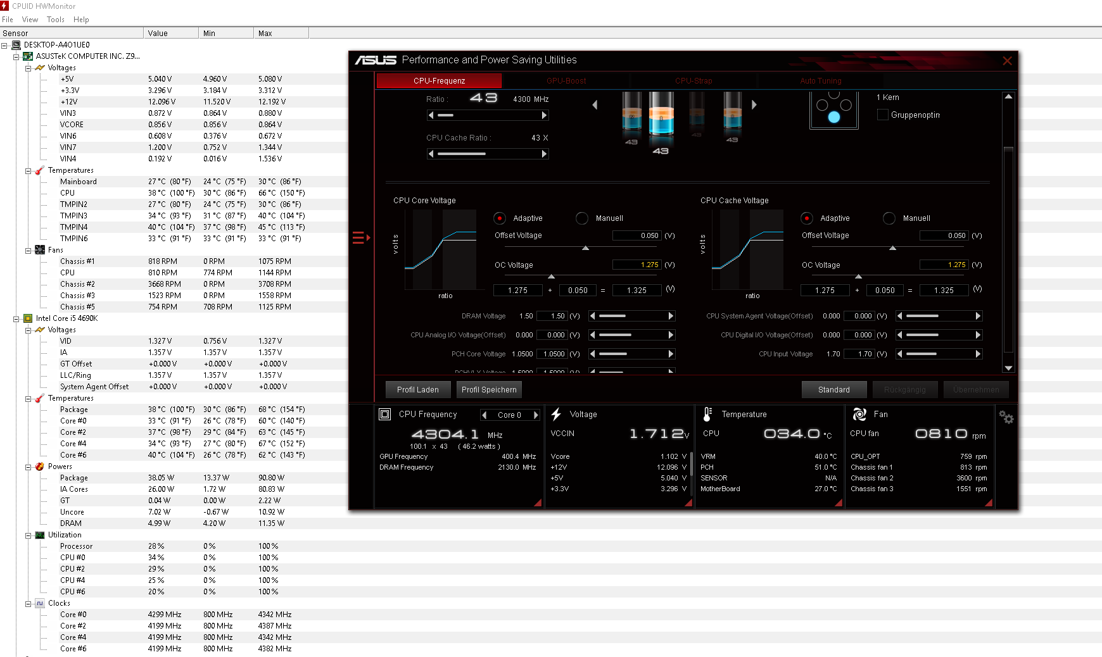Click the Rückgängig button
The width and height of the screenshot is (1102, 657).
point(905,390)
